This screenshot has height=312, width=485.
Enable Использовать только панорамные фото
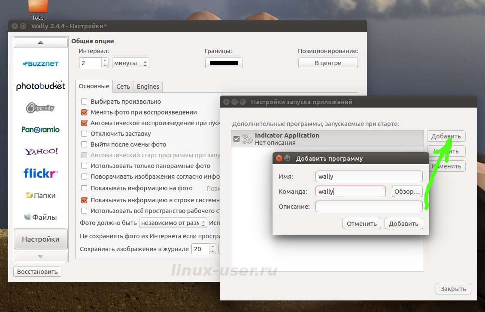click(84, 166)
